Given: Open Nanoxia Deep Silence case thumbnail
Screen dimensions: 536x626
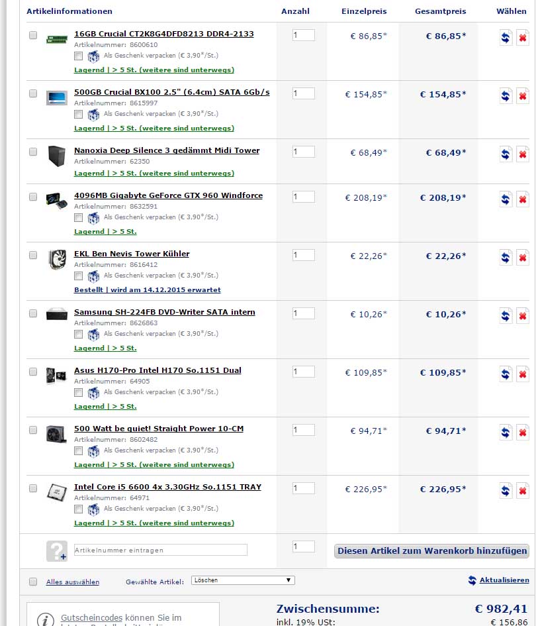Looking at the screenshot, I should click(57, 156).
